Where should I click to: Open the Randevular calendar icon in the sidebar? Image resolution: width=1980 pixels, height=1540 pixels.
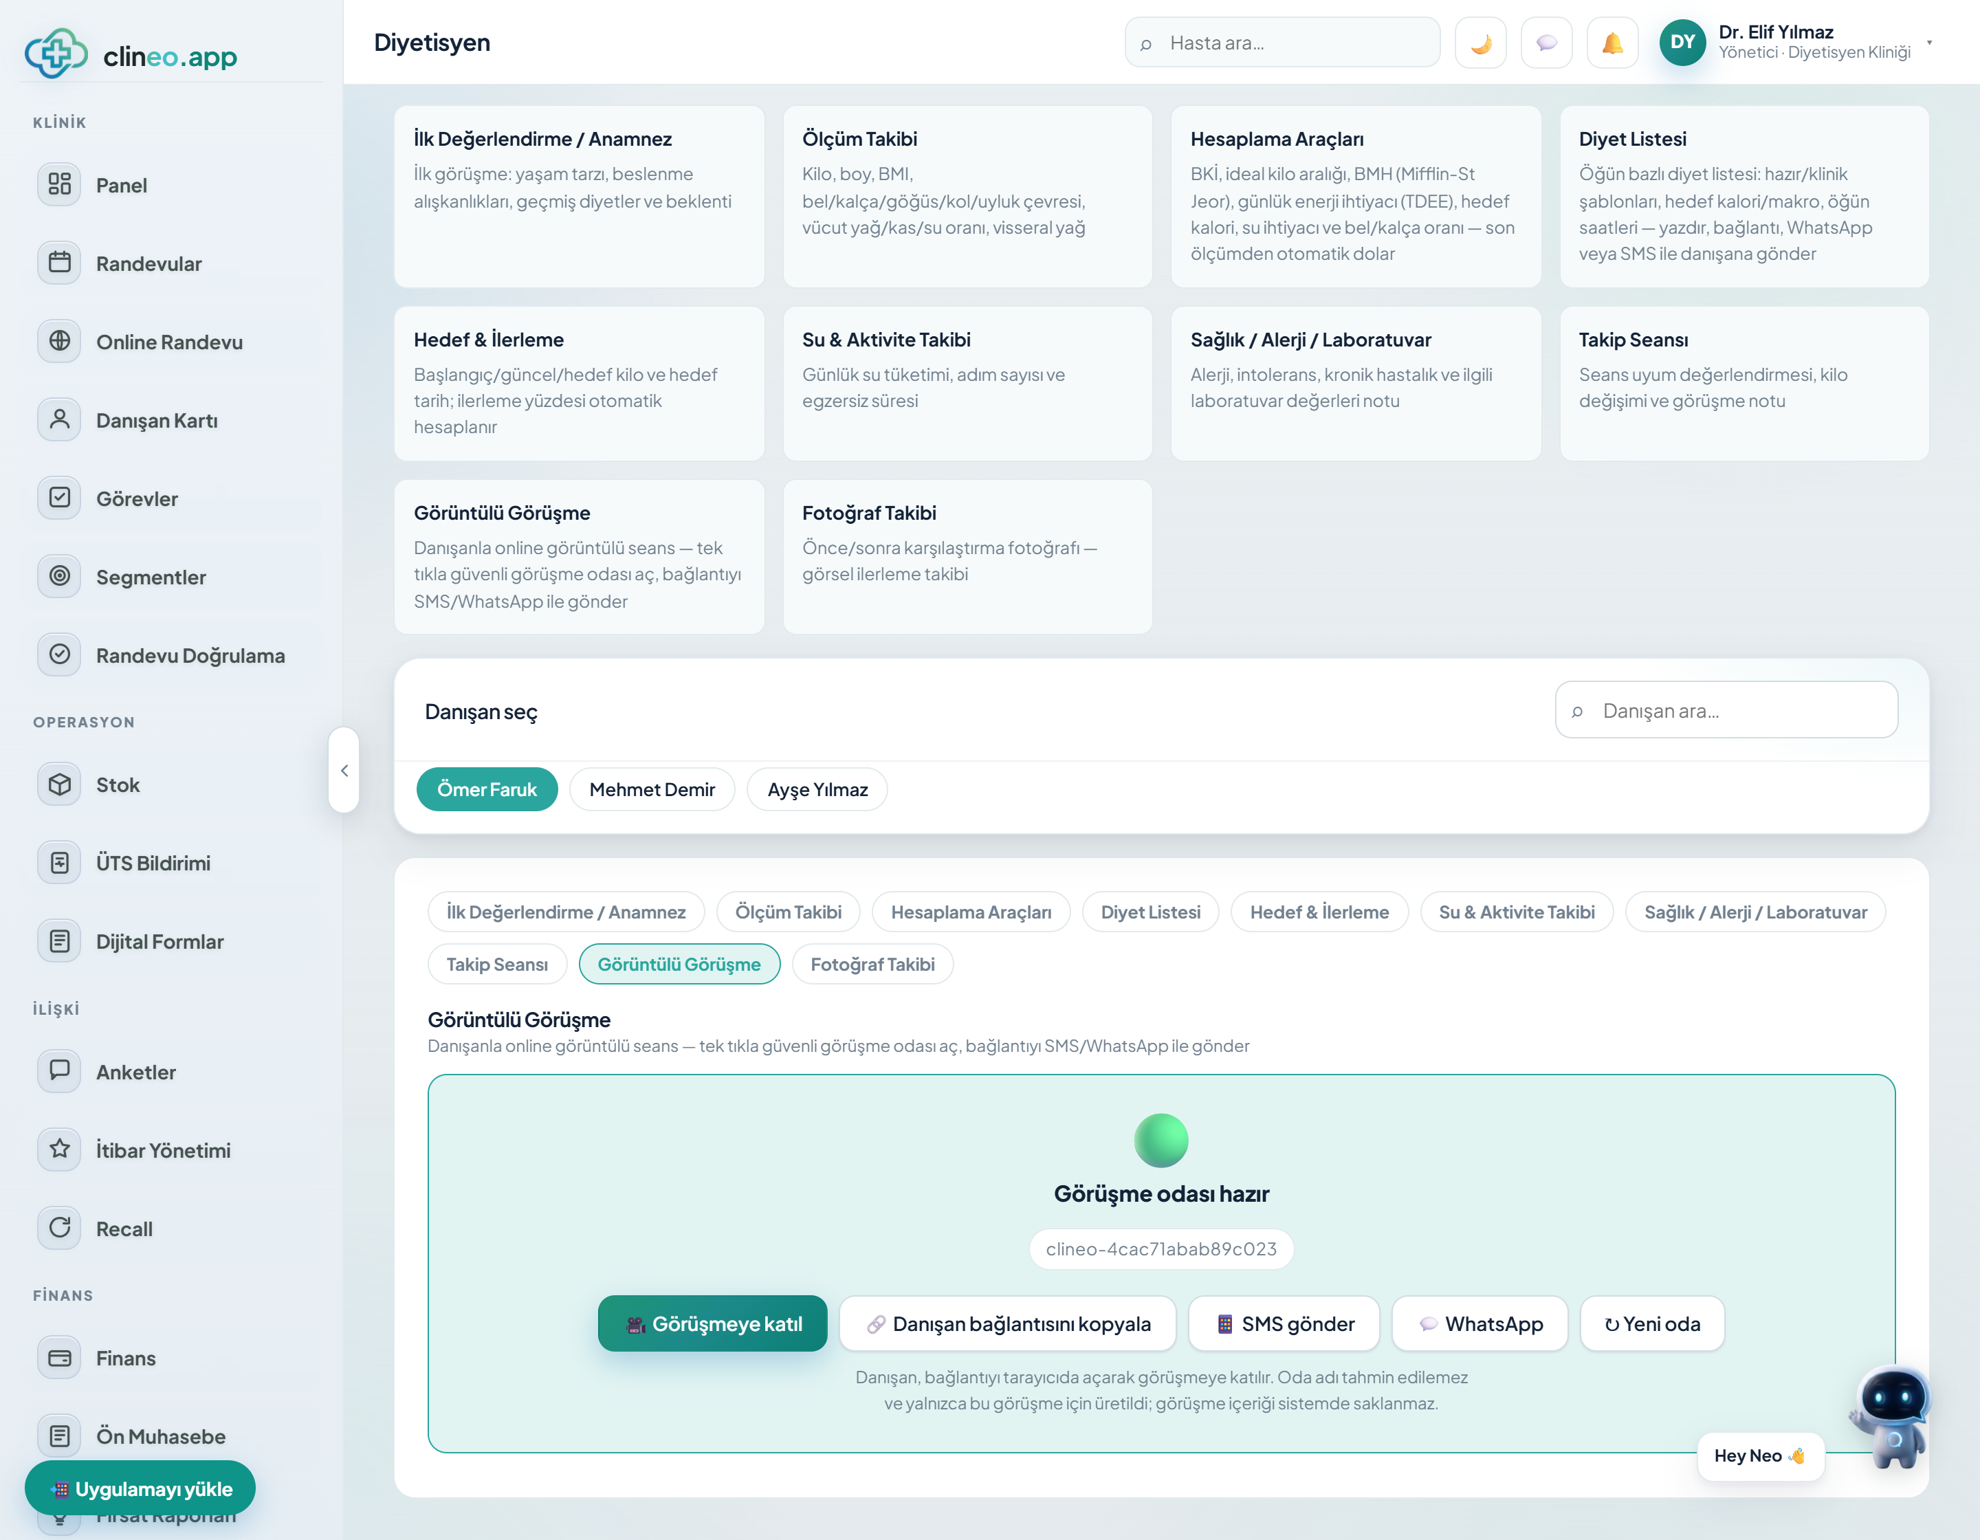pyautogui.click(x=60, y=263)
